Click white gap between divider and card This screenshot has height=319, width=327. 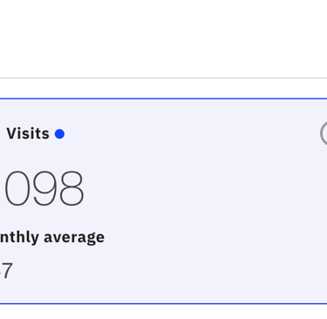[163, 88]
